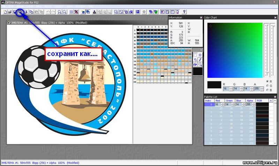This screenshot has width=279, height=166.
Task: Increase the R value with spinner arrow
Action: tap(232, 88)
